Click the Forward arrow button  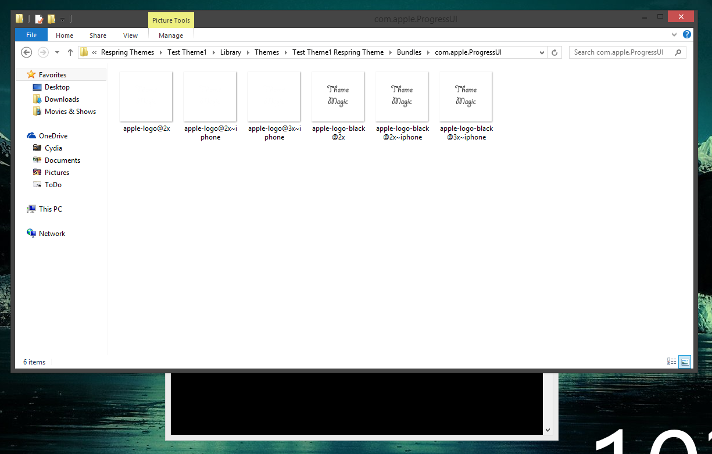pyautogui.click(x=43, y=52)
